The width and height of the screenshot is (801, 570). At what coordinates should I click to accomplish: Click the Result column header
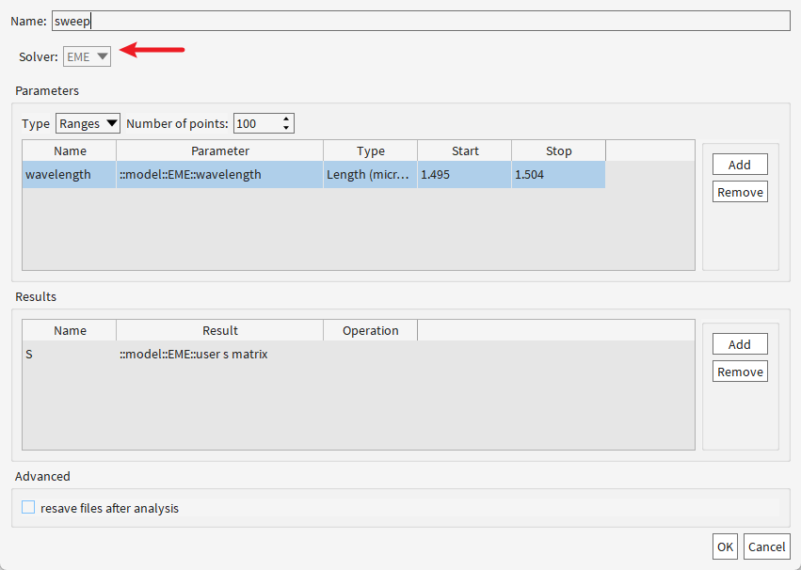(x=220, y=331)
